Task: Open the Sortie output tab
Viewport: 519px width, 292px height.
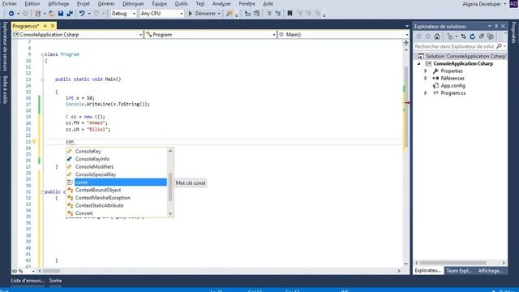Action: [55, 281]
